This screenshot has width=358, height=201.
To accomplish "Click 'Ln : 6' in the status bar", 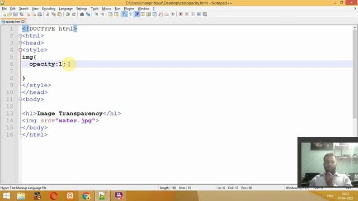I will click(x=221, y=188).
